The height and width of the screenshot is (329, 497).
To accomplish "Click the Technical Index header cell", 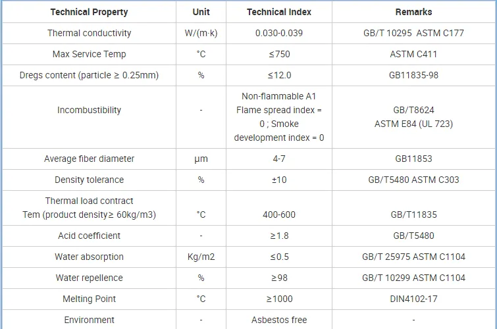I will click(279, 12).
